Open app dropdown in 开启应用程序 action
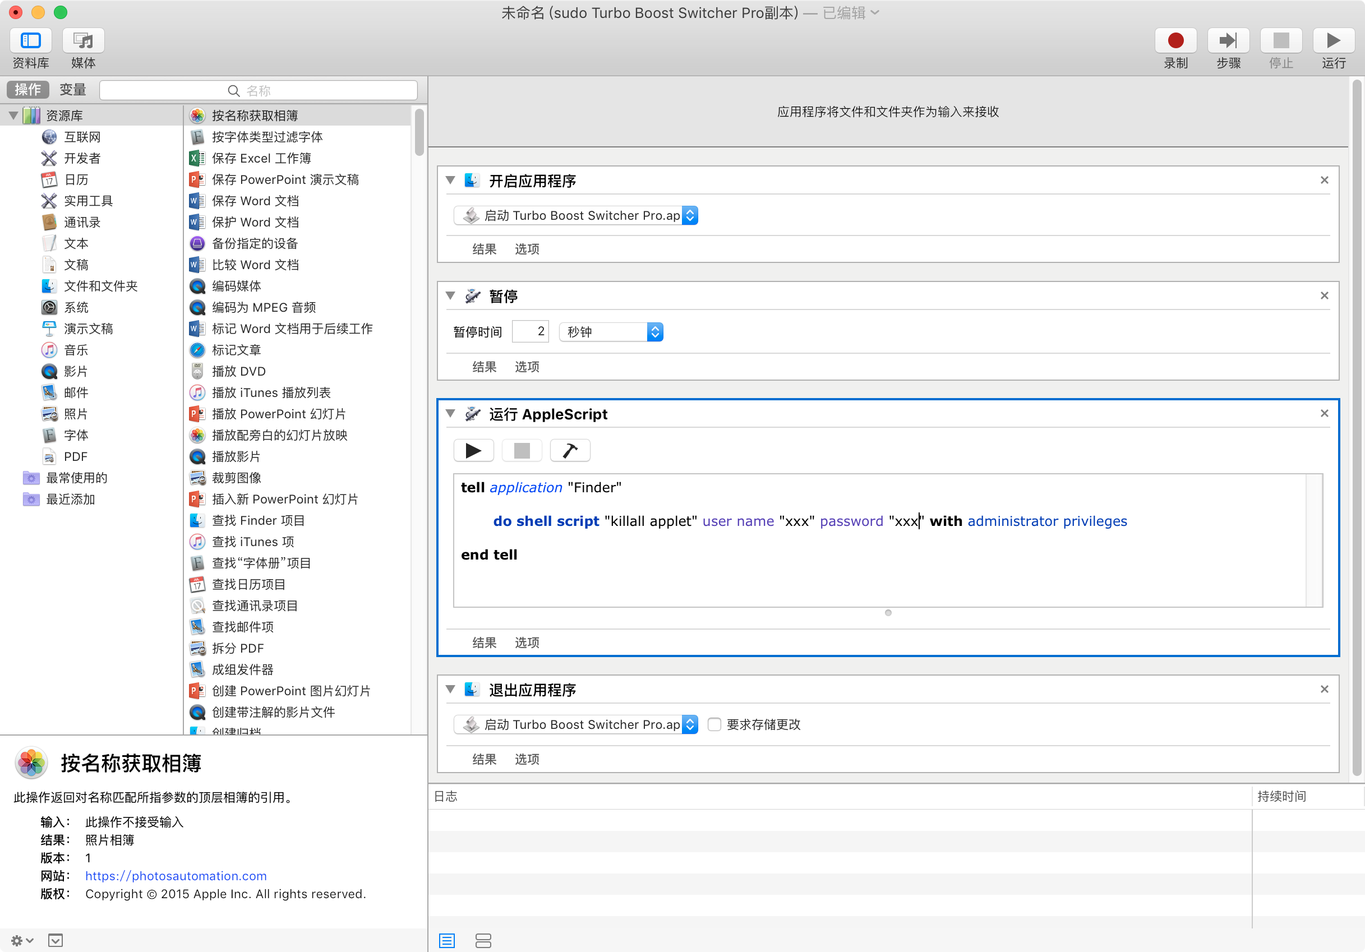Image resolution: width=1365 pixels, height=952 pixels. point(575,216)
